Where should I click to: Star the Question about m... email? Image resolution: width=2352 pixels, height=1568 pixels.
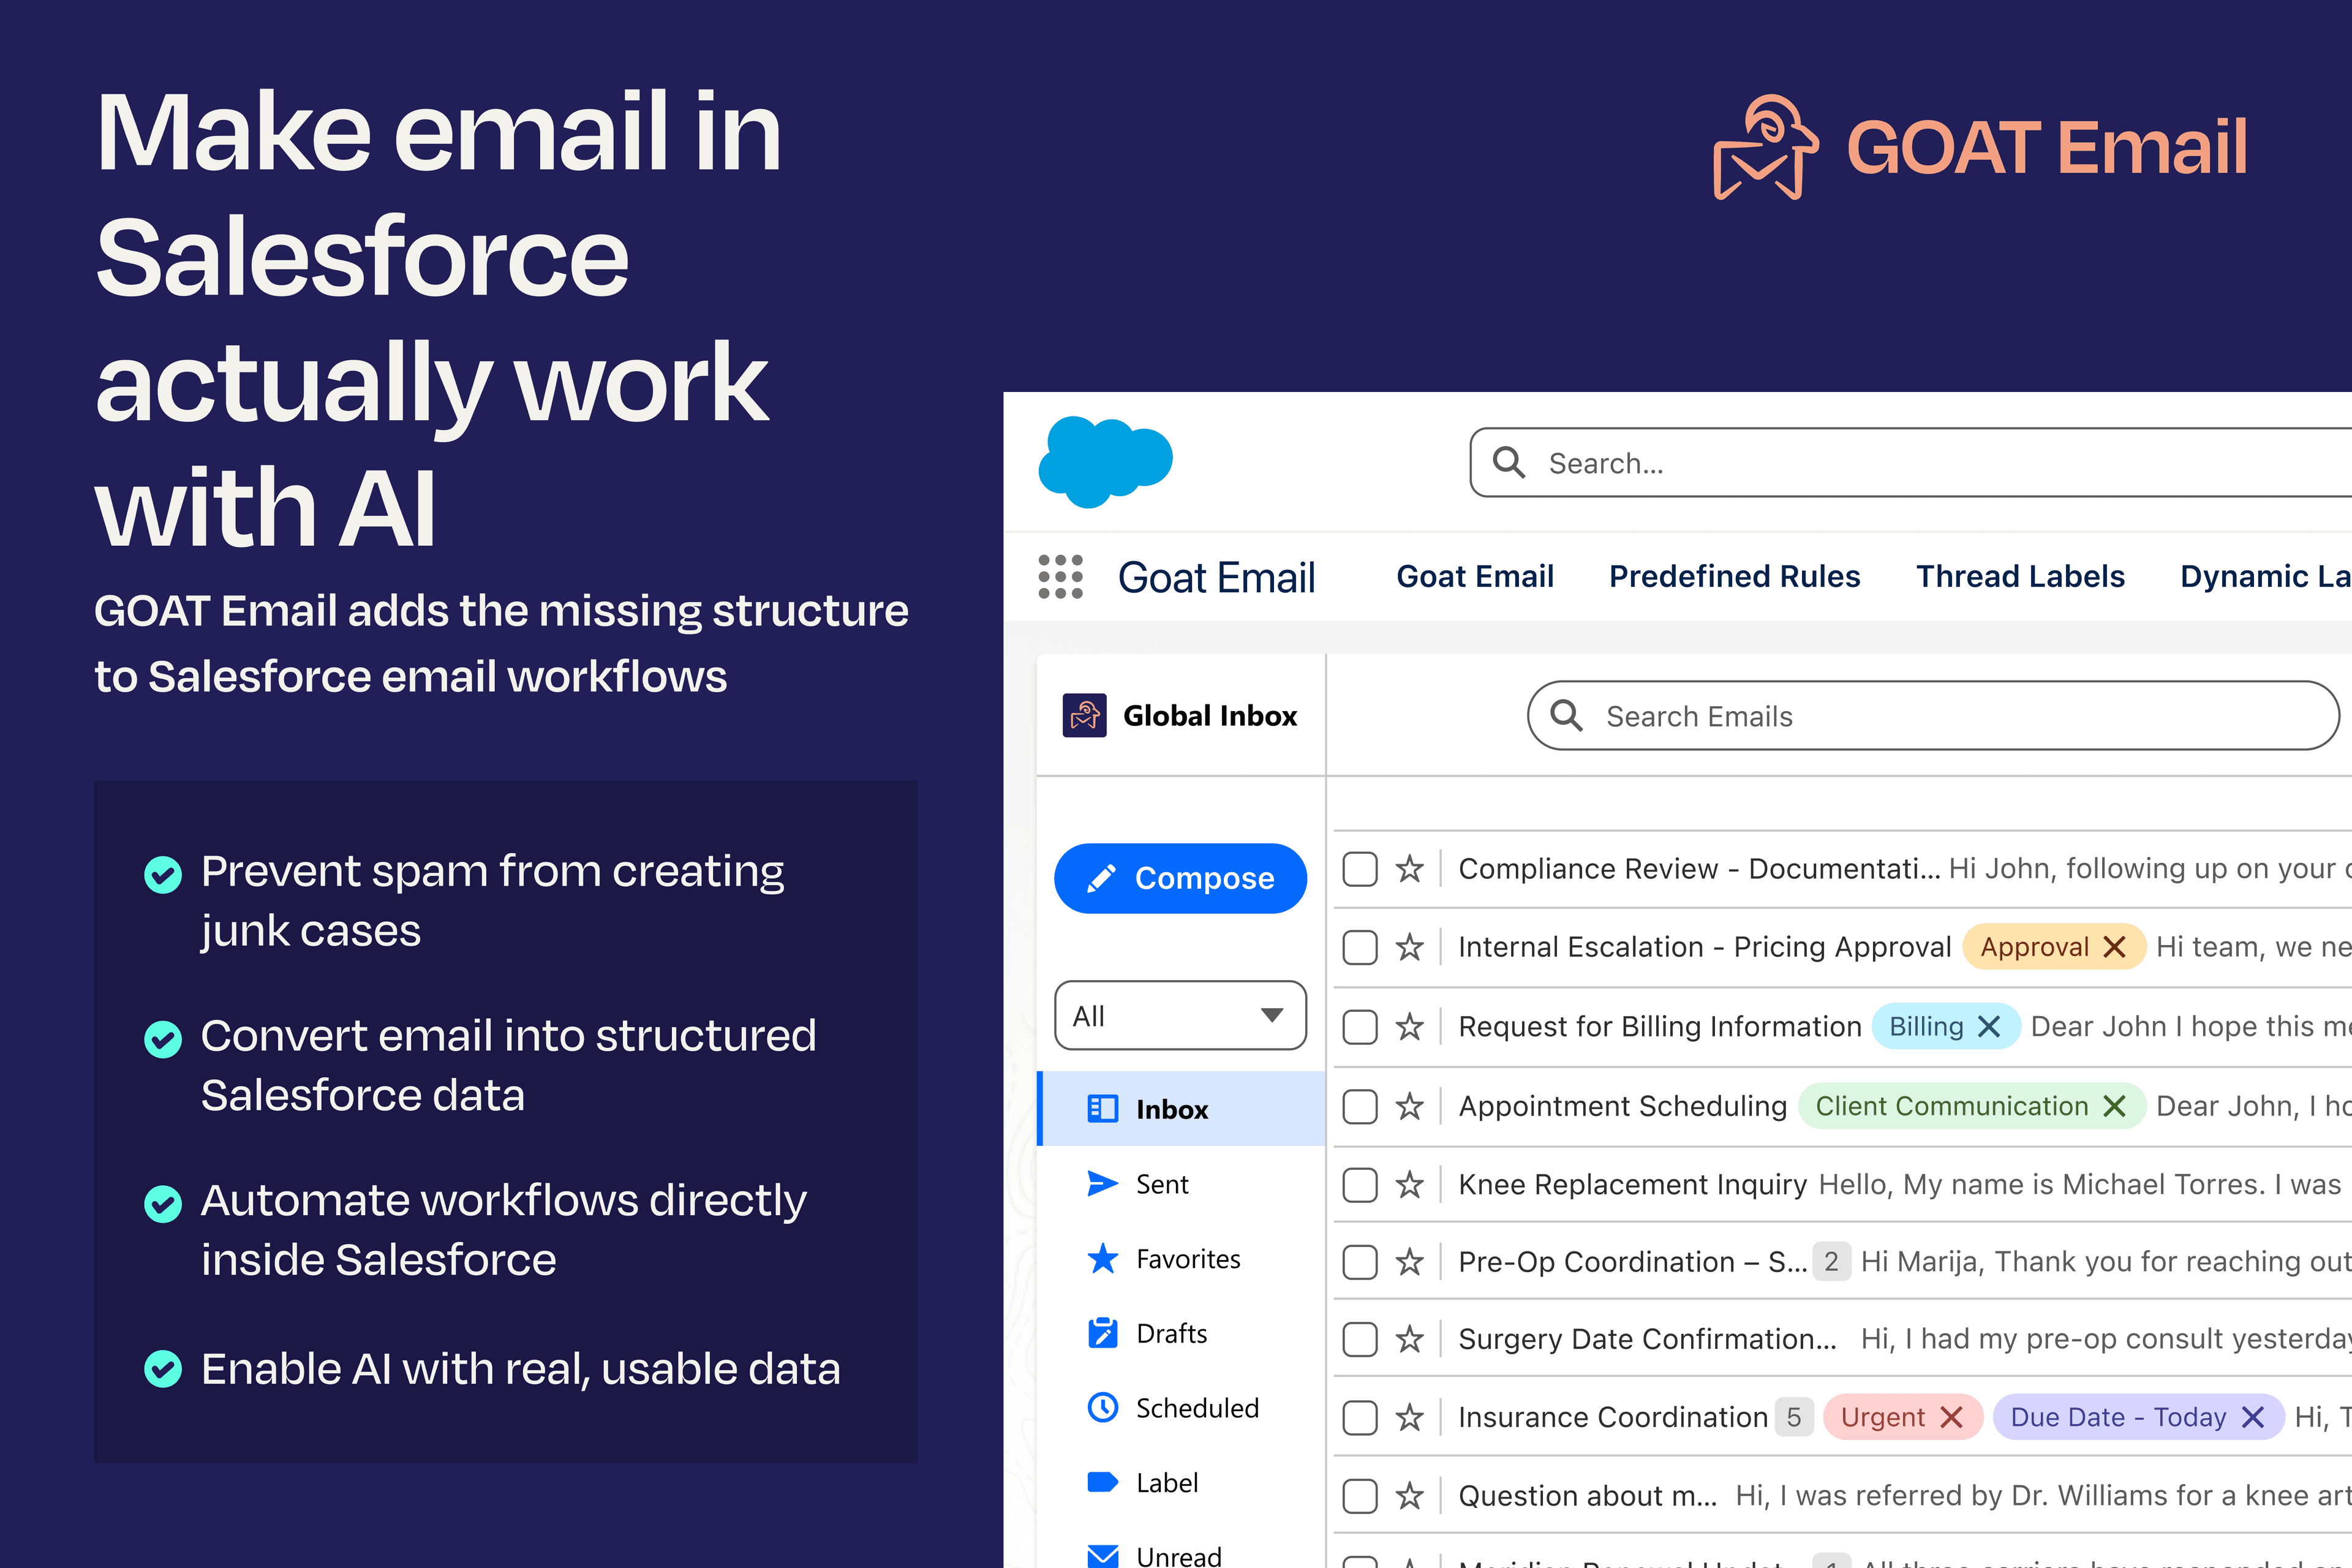coord(1410,1496)
